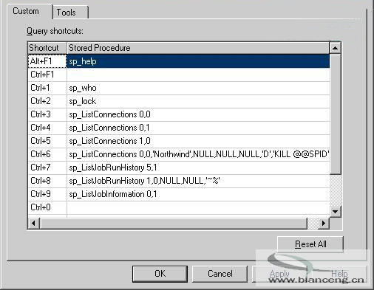Confirm with the OK button
This screenshot has height=290, width=374.
pos(160,274)
